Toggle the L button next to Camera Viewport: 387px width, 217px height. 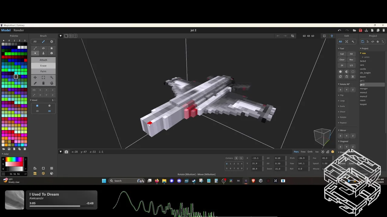241,158
